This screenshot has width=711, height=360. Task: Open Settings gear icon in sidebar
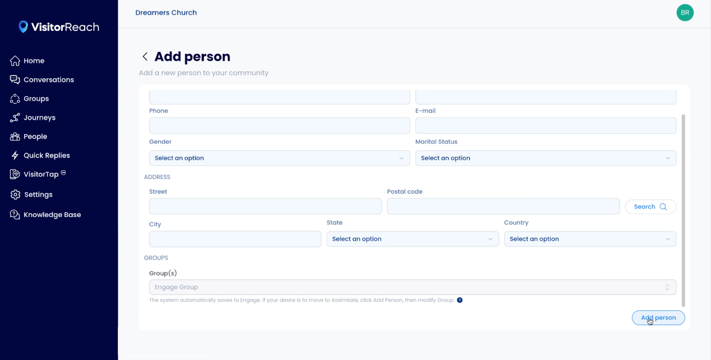(x=16, y=194)
